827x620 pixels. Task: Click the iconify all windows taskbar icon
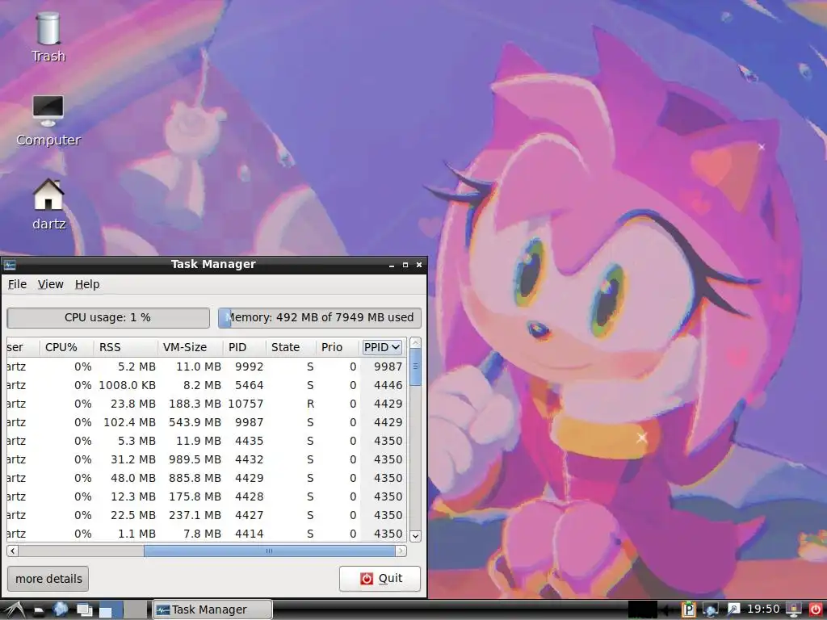click(84, 610)
